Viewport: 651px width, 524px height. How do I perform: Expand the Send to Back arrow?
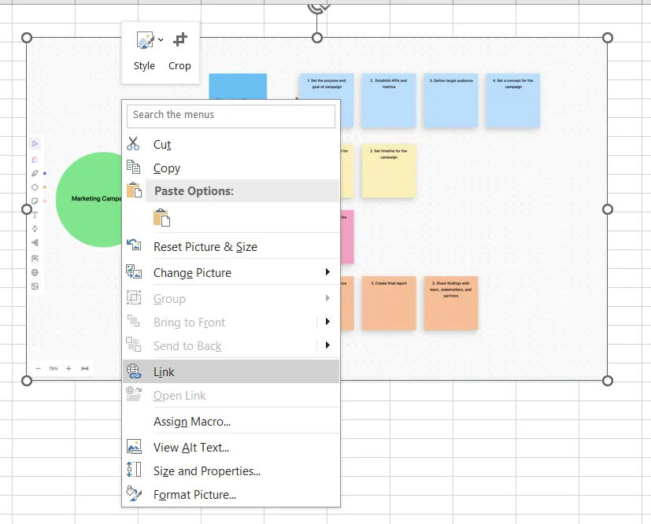327,345
